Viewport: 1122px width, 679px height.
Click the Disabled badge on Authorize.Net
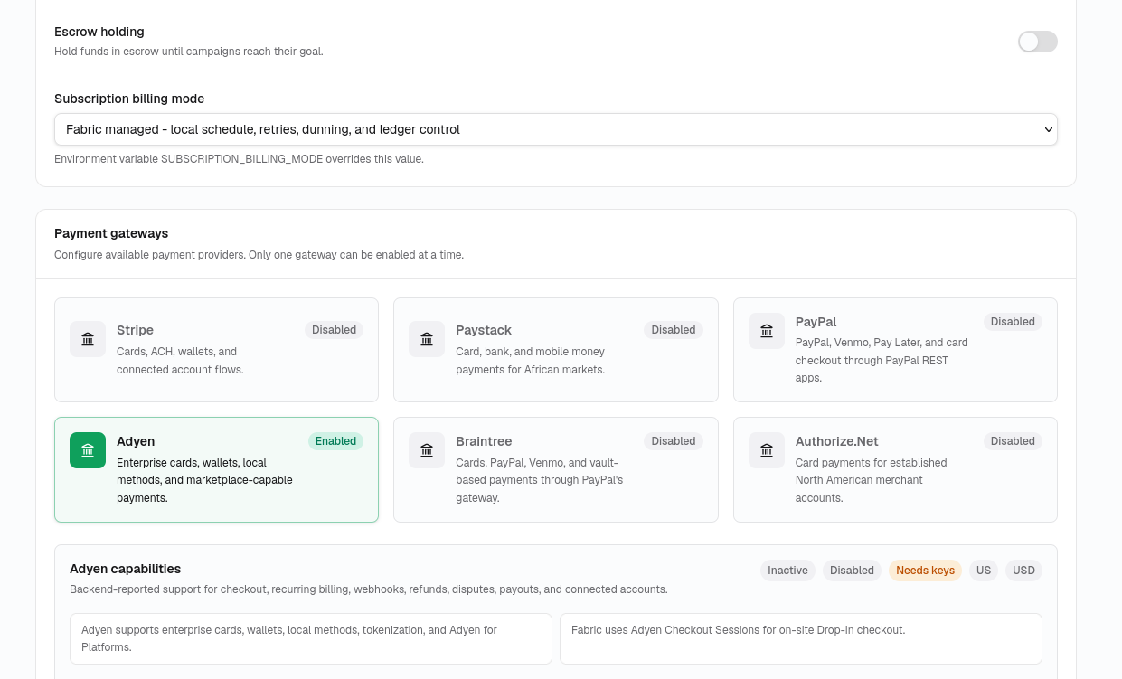click(1013, 441)
